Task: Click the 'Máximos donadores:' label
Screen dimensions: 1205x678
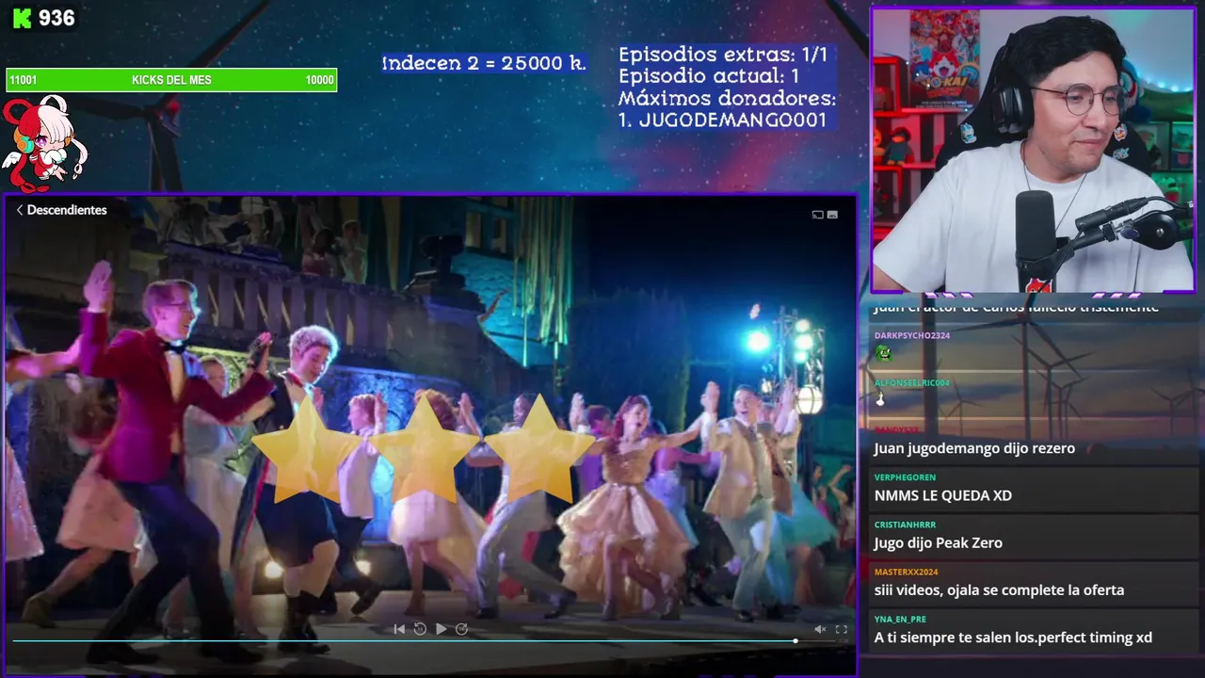Action: 727,98
